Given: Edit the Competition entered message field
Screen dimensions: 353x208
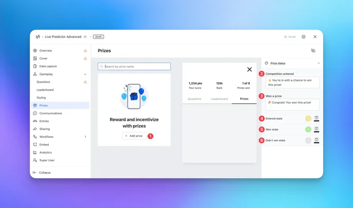Looking at the screenshot, I should coord(292,82).
